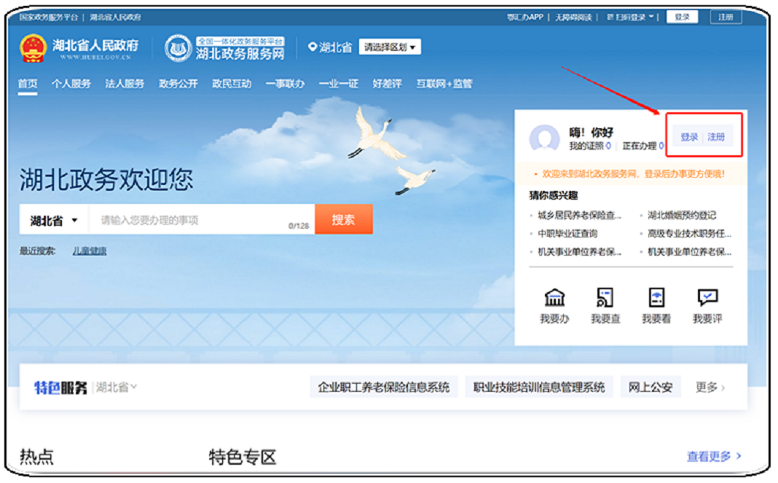Open the 政民互动 menu

point(232,83)
